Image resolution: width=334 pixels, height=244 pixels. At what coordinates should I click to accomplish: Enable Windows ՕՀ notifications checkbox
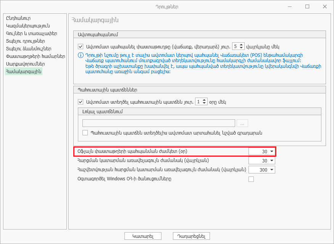tap(251, 179)
